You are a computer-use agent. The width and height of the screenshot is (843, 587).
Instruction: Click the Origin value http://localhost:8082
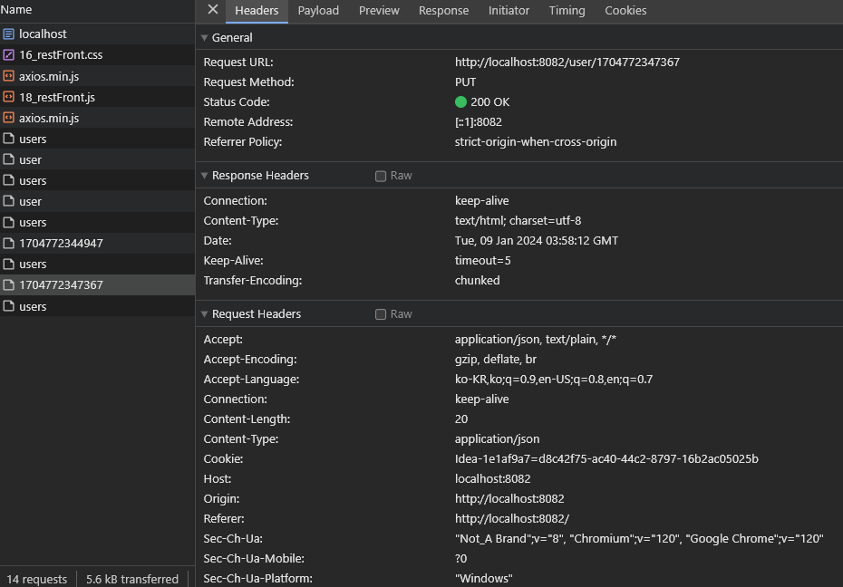click(x=509, y=498)
